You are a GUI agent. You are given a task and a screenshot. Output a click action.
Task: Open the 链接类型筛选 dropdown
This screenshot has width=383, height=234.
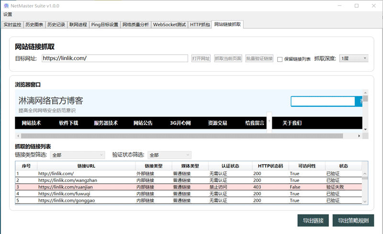(78, 155)
